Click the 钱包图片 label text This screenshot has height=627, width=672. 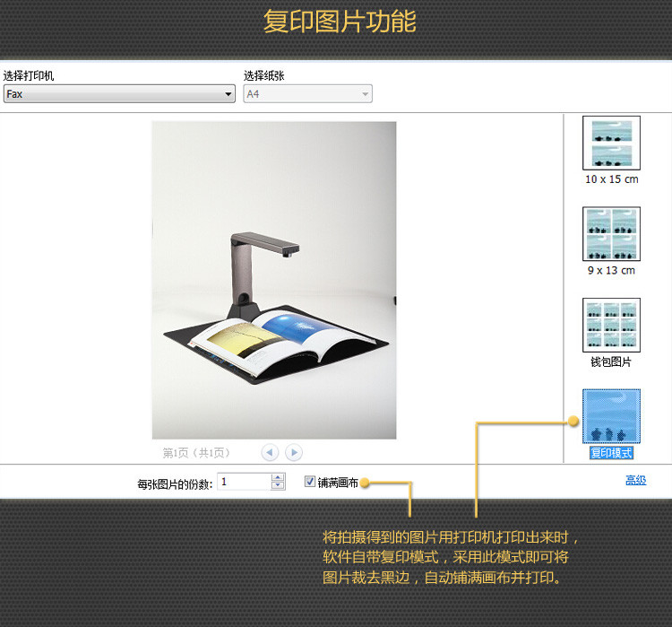pyautogui.click(x=611, y=362)
